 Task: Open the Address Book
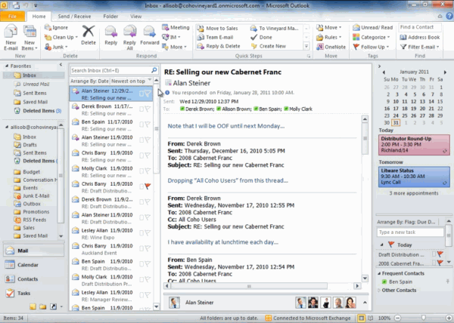point(419,37)
